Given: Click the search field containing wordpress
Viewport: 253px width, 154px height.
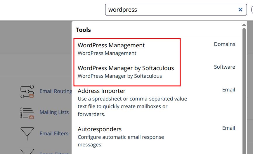Looking at the screenshot, I should (x=171, y=10).
